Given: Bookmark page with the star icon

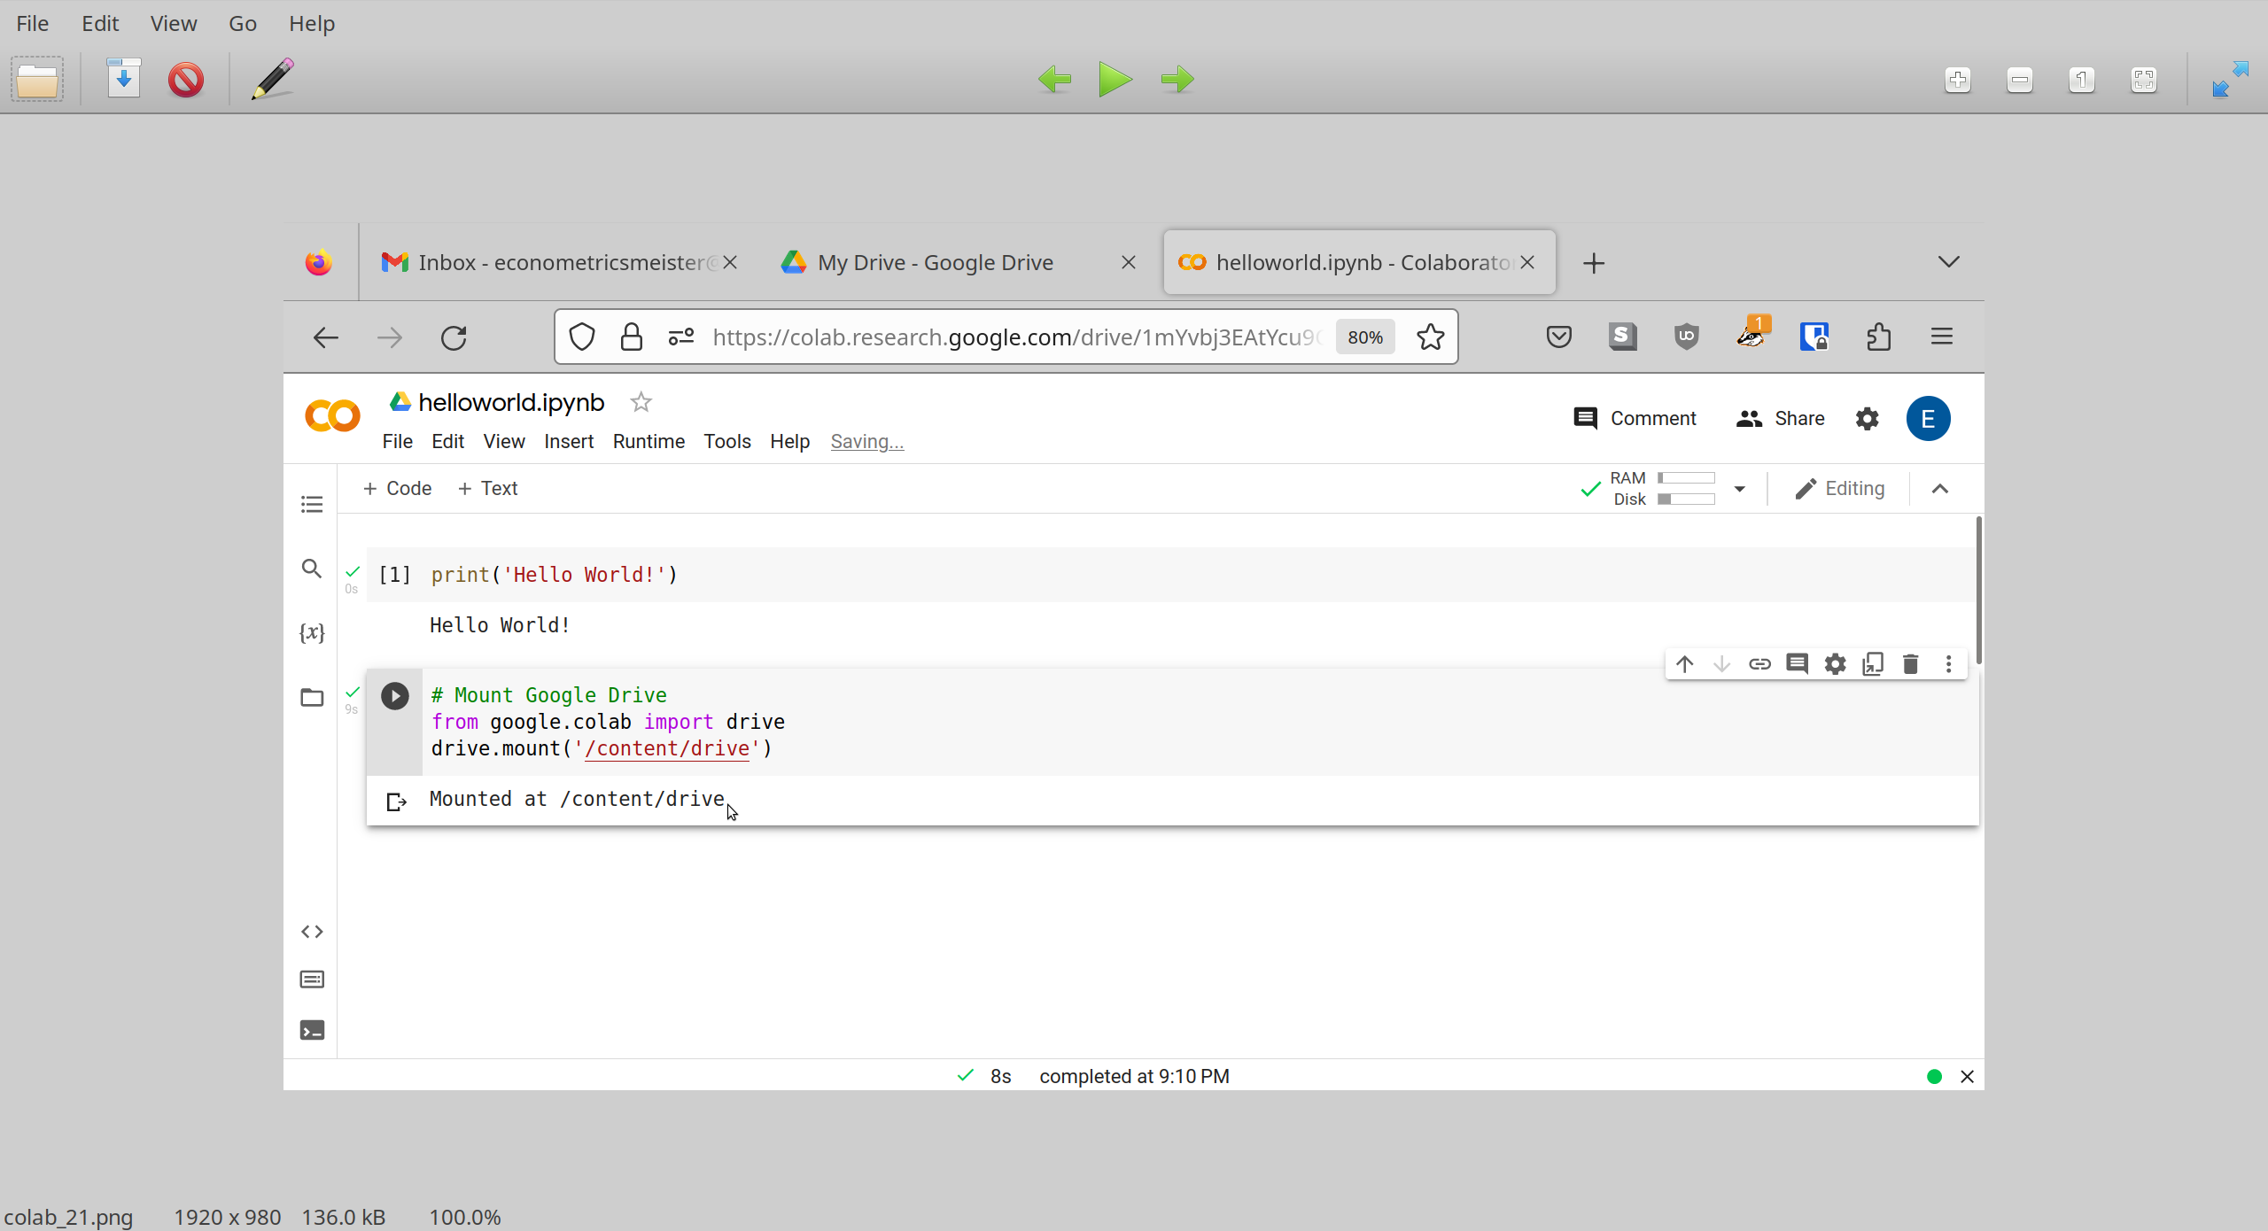Looking at the screenshot, I should (1431, 337).
